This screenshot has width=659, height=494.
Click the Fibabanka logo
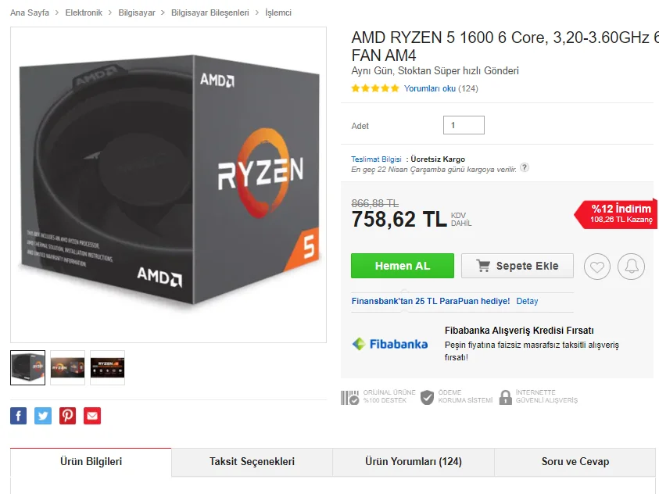pos(390,344)
